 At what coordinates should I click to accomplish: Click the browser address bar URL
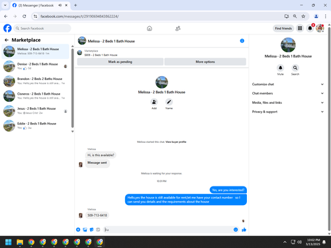tap(79, 17)
